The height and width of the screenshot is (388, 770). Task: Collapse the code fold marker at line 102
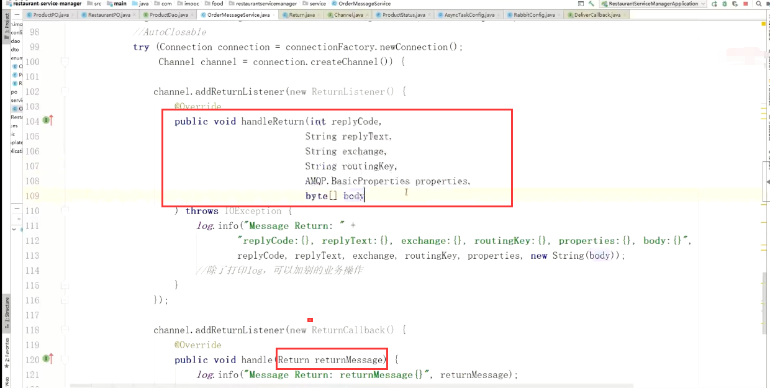point(64,91)
